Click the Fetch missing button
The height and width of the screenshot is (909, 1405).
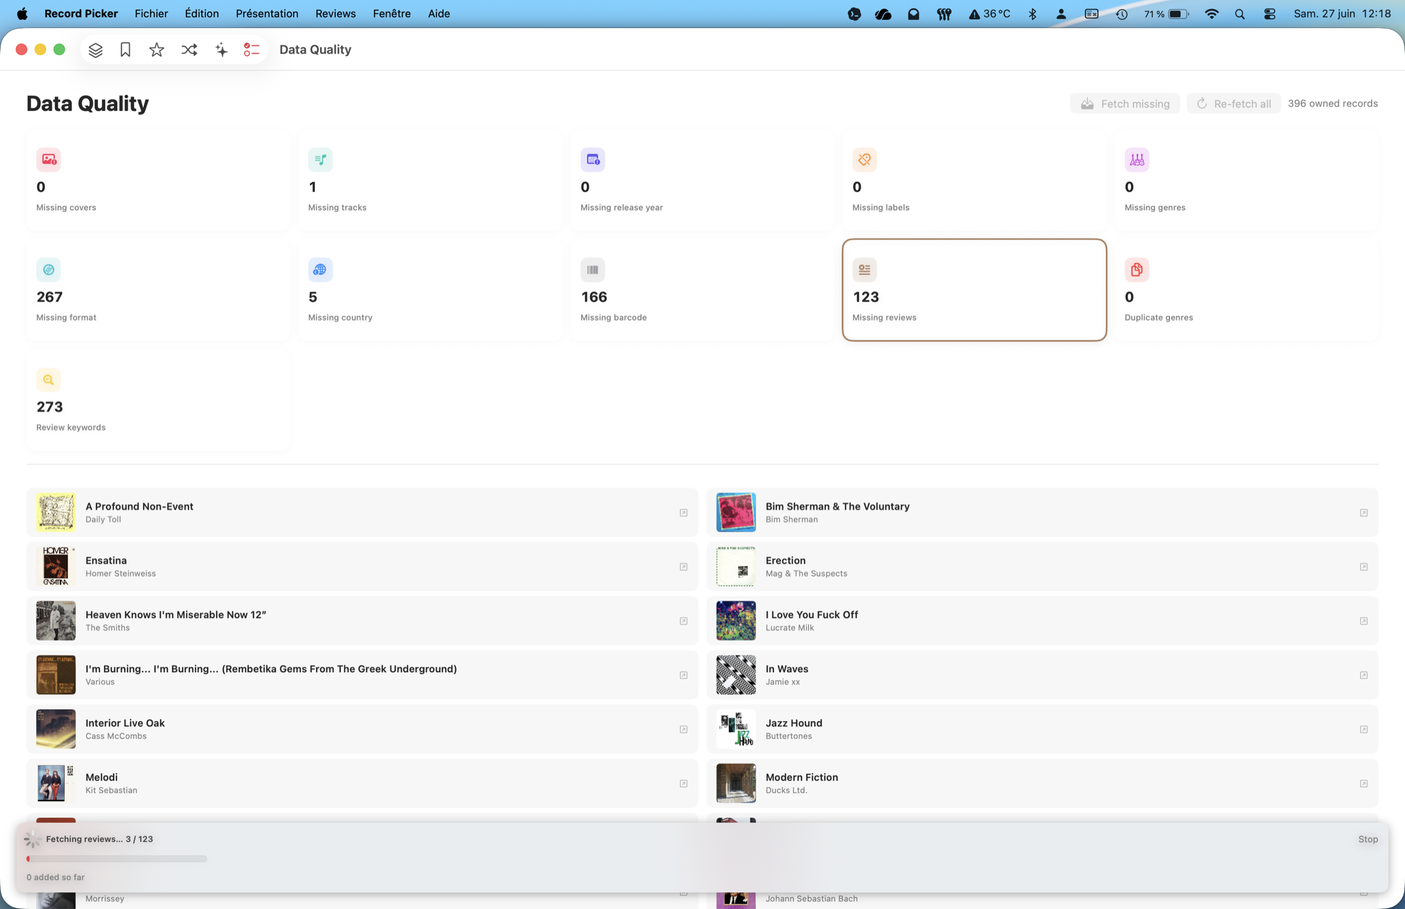(1125, 103)
